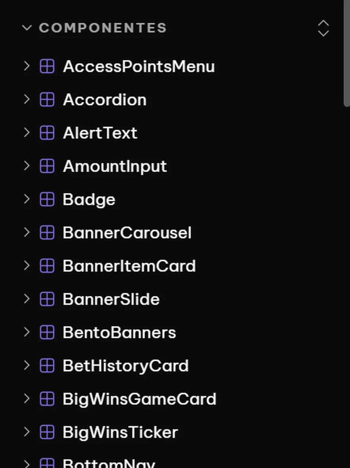
Task: Click the vertical scrollbar thumb
Action: click(x=347, y=53)
